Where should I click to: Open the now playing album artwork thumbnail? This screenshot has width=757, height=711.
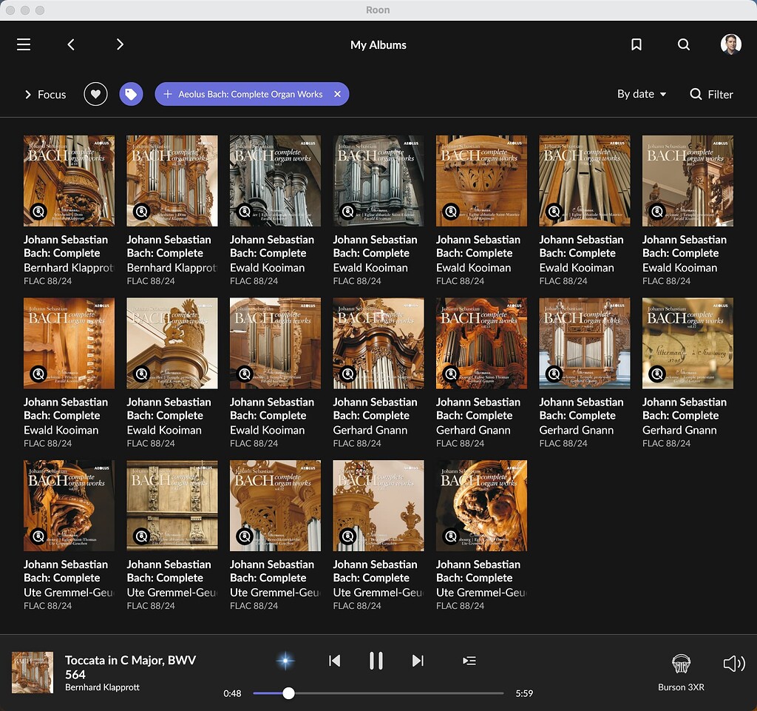(32, 673)
